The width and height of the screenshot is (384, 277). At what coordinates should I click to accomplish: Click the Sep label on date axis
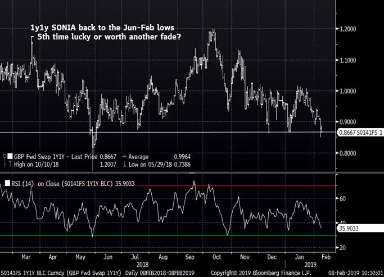click(190, 257)
